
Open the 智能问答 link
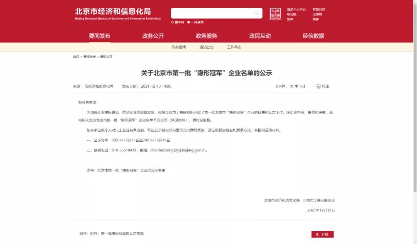click(x=319, y=9)
